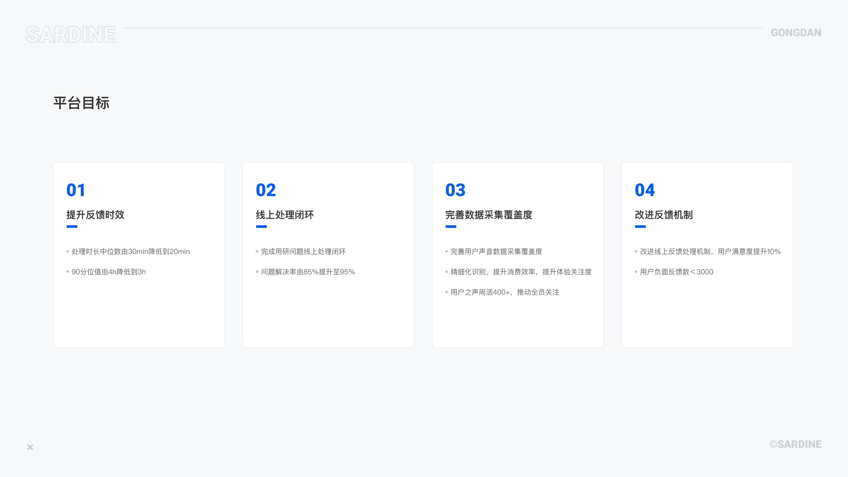The width and height of the screenshot is (848, 477).
Task: Click the blue 03 number
Action: click(455, 190)
